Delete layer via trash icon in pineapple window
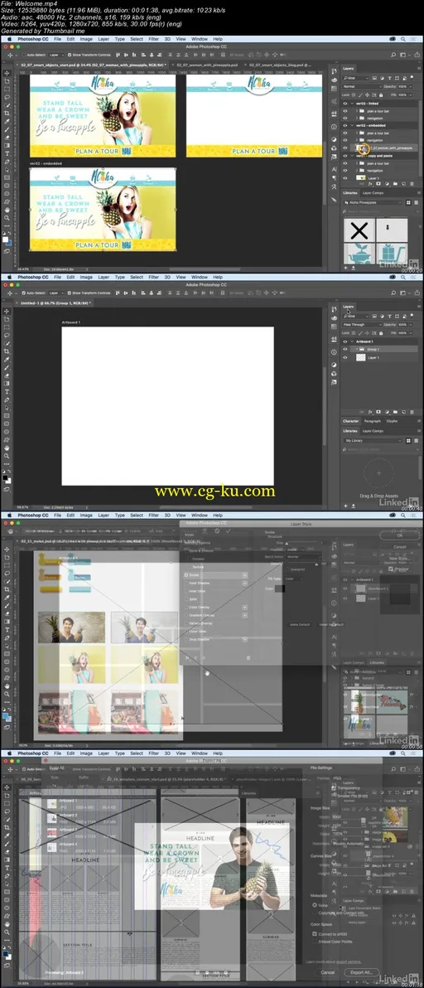The width and height of the screenshot is (424, 988). [x=414, y=186]
